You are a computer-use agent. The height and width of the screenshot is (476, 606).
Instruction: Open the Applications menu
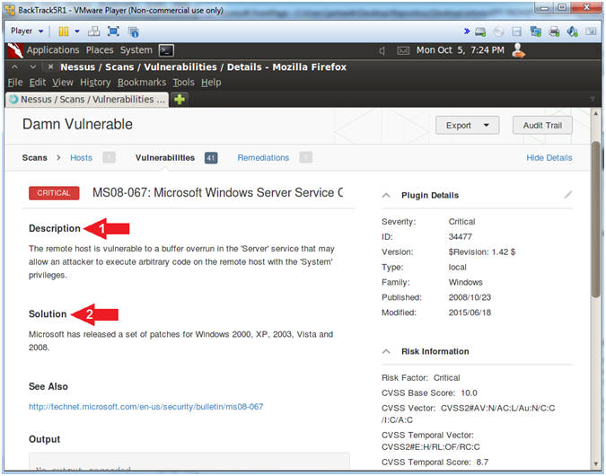click(53, 50)
